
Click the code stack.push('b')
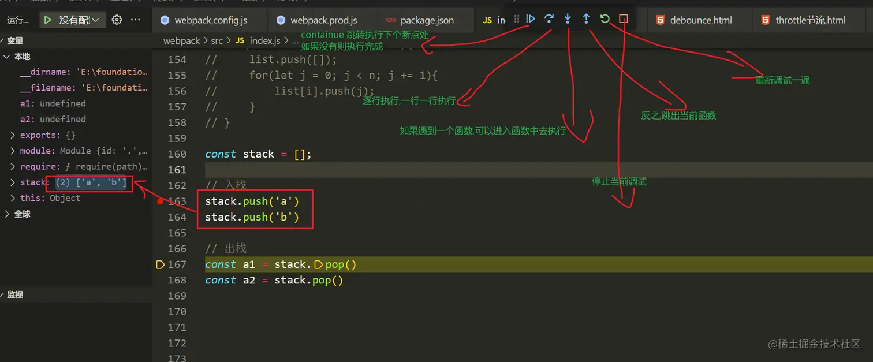252,217
